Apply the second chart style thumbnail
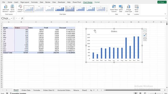This screenshot has height=94, width=168. click(x=39, y=9)
